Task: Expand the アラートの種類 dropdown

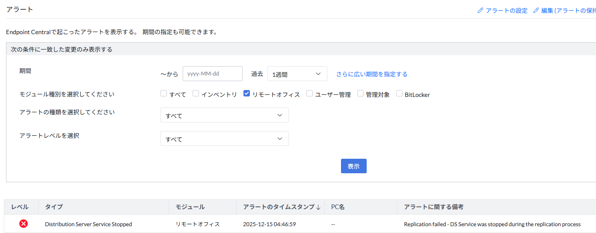Action: [x=224, y=115]
